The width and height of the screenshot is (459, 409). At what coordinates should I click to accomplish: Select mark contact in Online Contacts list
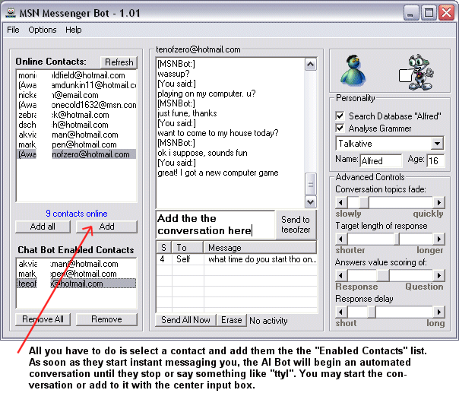[x=77, y=144]
